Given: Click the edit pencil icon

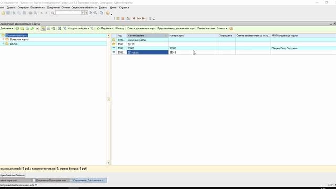Looking at the screenshot, I should point(32,28).
